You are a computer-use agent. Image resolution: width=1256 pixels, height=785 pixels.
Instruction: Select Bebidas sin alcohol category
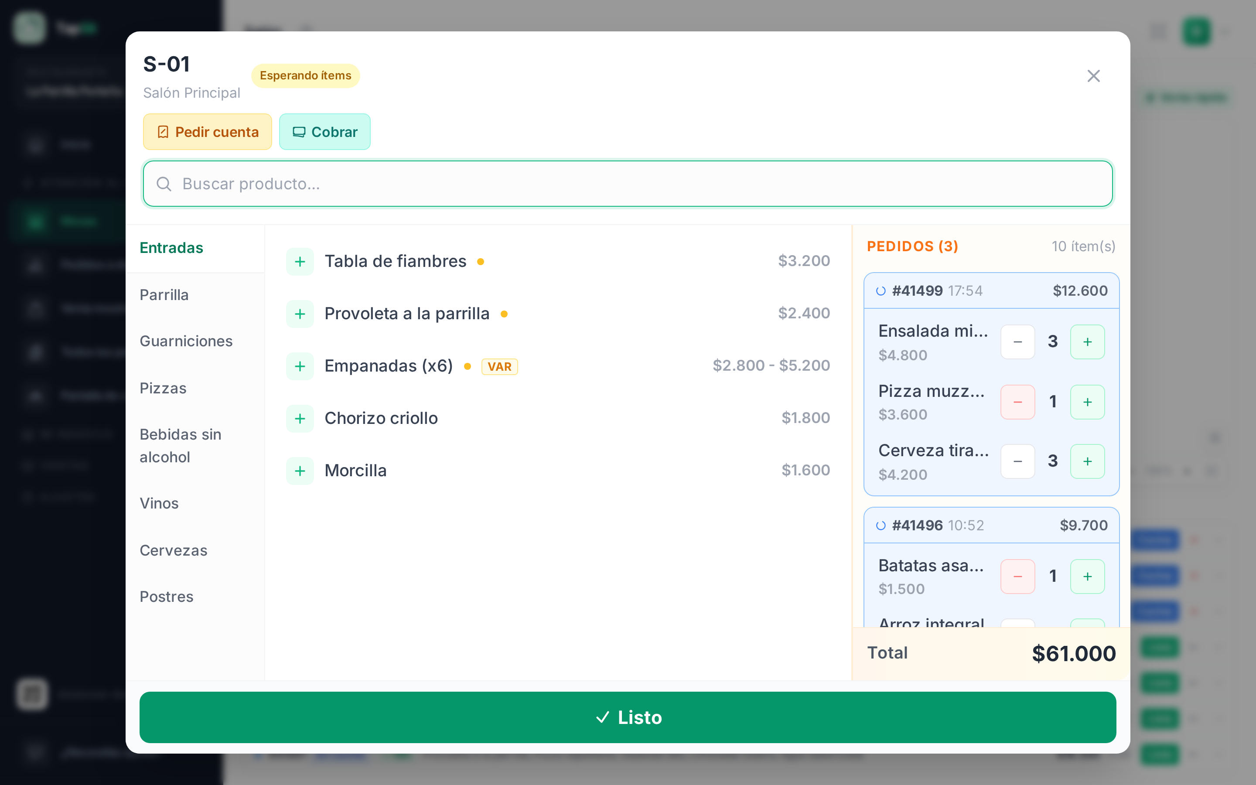tap(195, 446)
